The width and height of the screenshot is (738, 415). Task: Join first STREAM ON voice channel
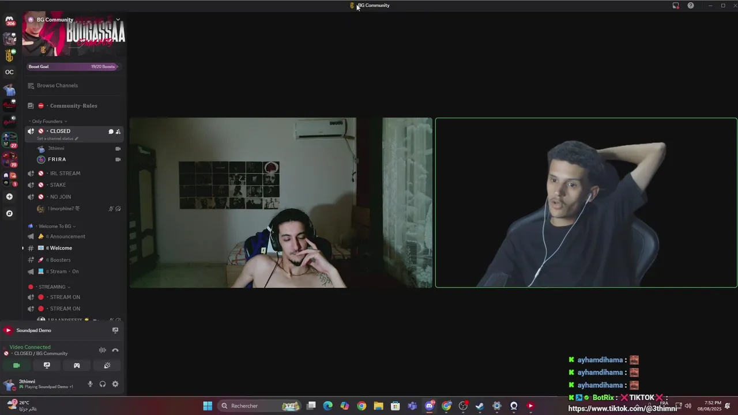[x=75, y=297]
